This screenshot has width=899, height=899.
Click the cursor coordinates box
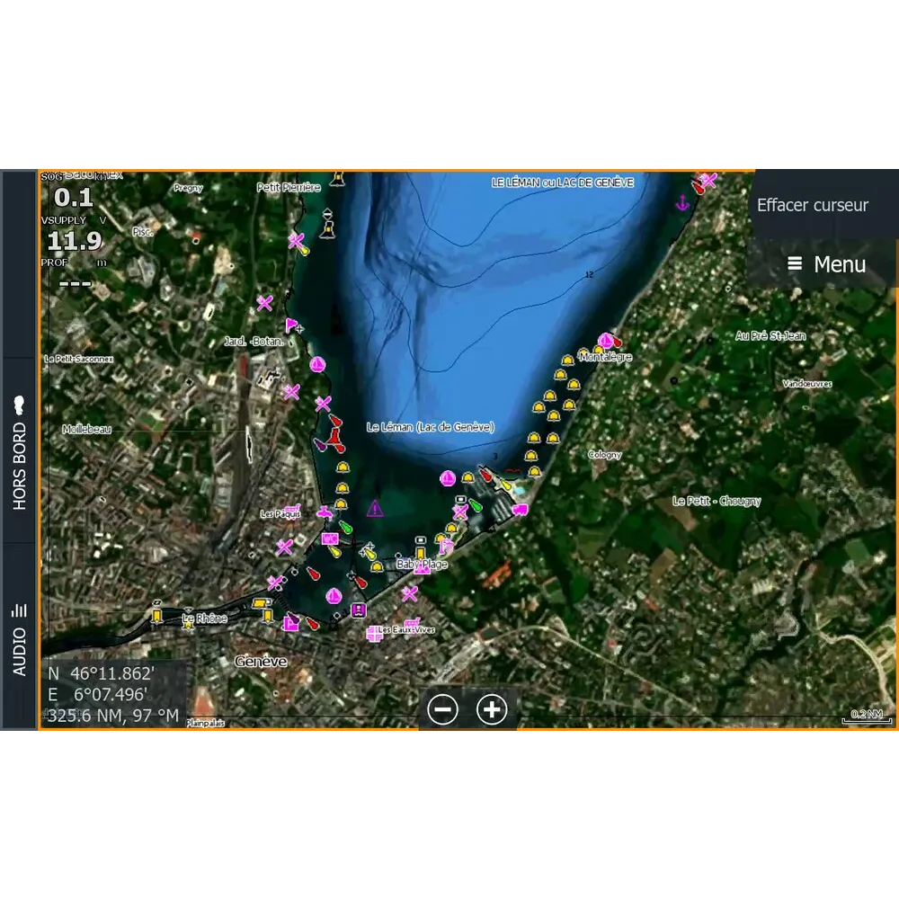[112, 694]
